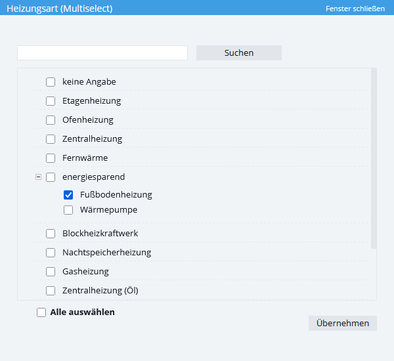This screenshot has height=361, width=394.
Task: Click the list's vertical scrollbar thumb
Action: [x=374, y=158]
